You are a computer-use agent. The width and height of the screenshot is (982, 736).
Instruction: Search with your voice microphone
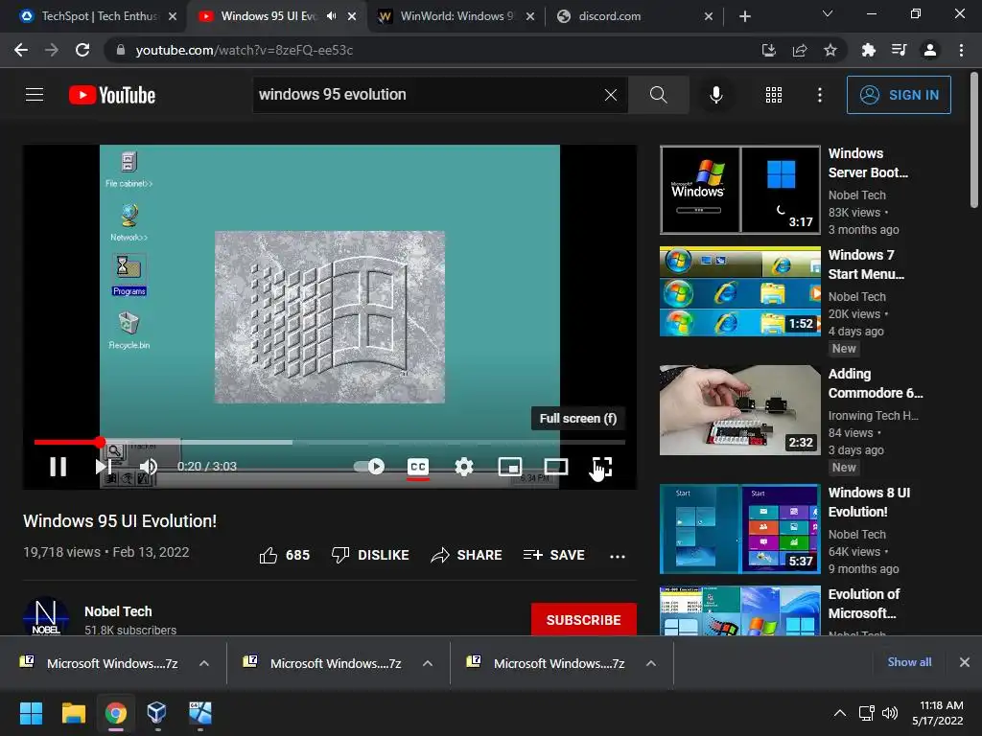coord(715,95)
